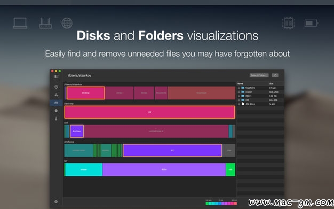This screenshot has height=209, width=334.
Task: Check the box next to Keychains folder
Action: (239, 88)
